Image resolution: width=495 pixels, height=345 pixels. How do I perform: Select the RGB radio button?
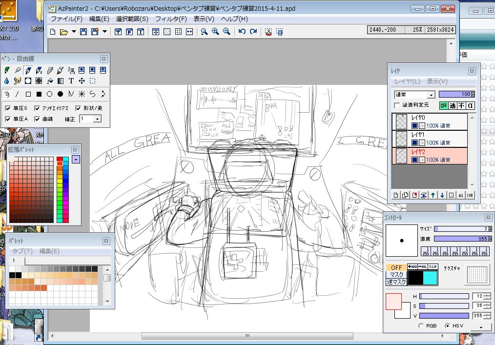tap(421, 325)
